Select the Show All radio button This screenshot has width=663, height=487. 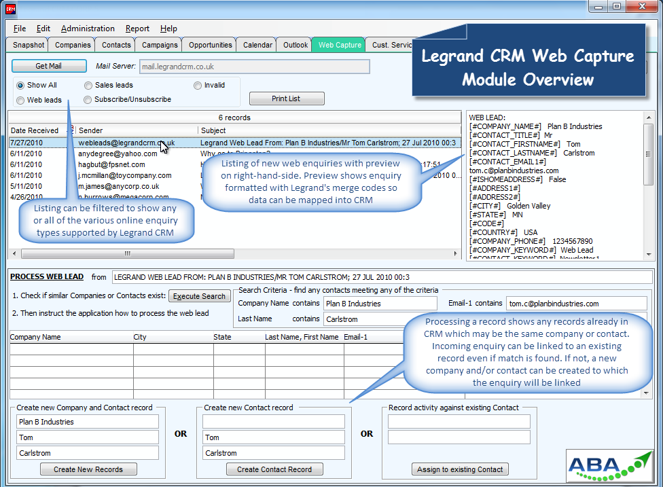tap(20, 86)
